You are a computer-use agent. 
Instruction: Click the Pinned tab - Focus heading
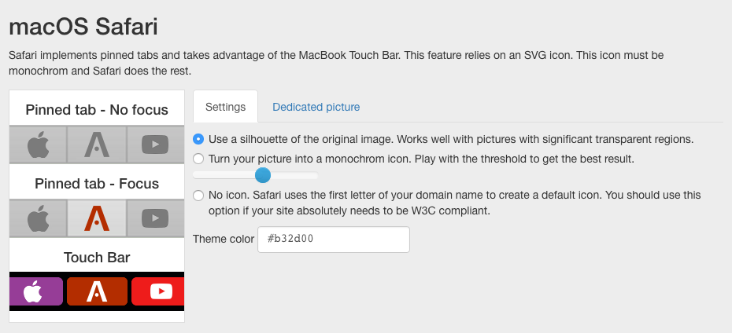pos(97,184)
